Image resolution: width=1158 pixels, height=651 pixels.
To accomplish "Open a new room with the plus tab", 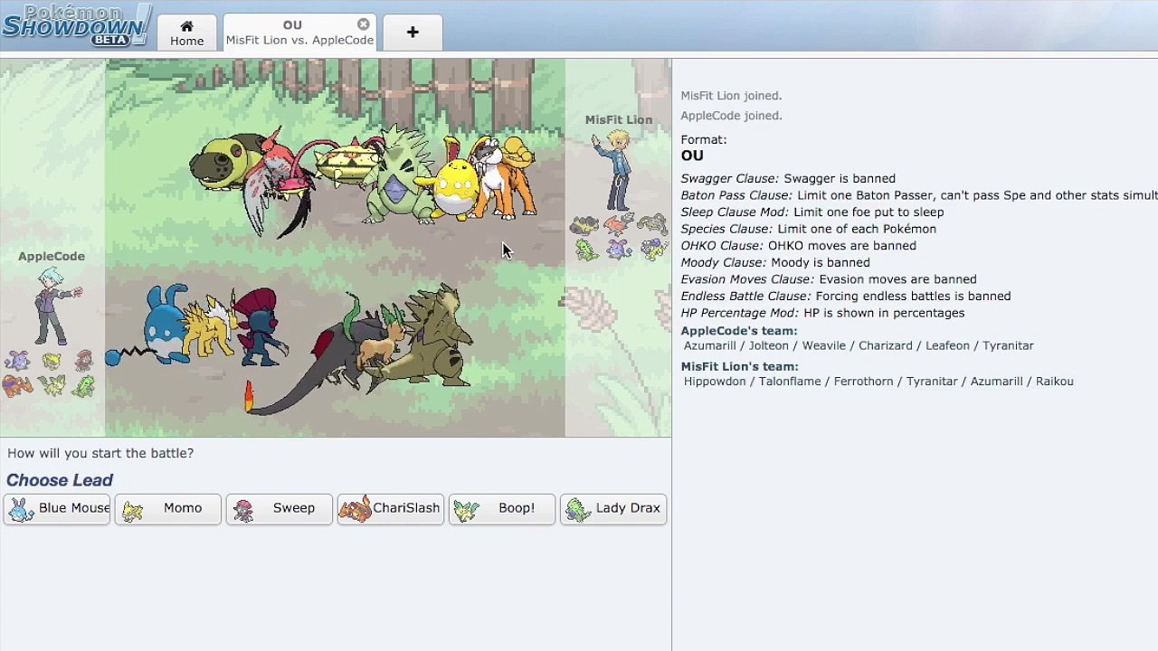I will [413, 33].
